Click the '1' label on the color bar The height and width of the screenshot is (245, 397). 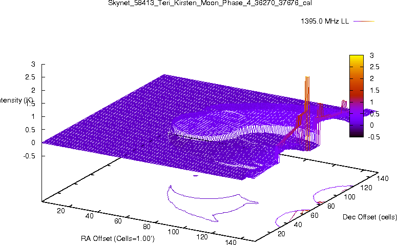pyautogui.click(x=372, y=102)
